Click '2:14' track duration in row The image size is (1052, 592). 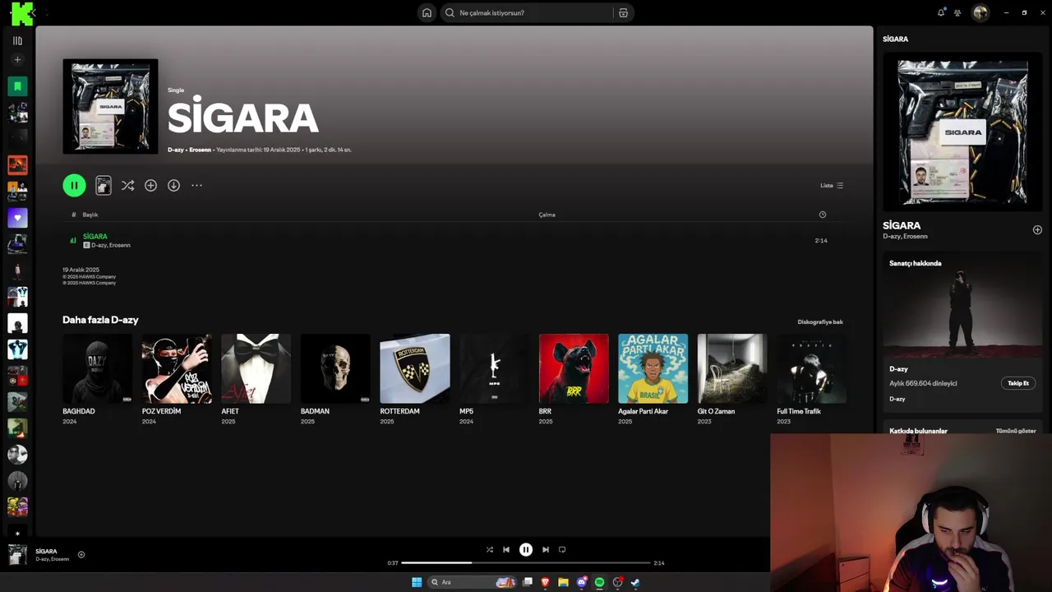821,241
